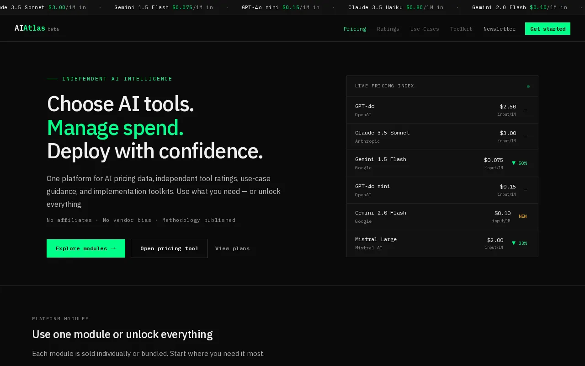Open the Ratings nav item

388,29
